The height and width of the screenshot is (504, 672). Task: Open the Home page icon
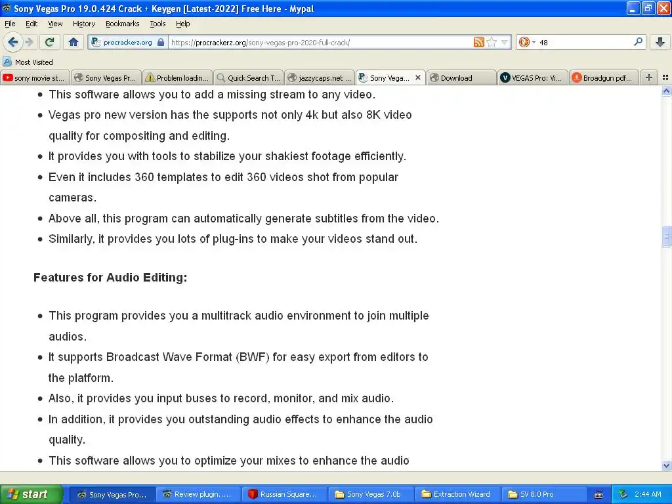(x=73, y=42)
